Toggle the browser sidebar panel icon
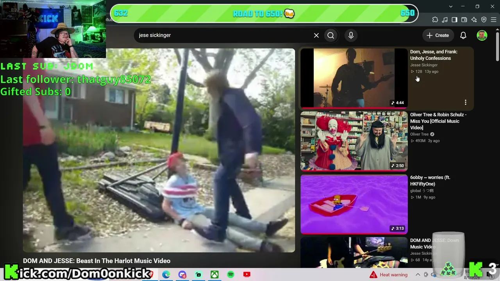This screenshot has width=500, height=281. [455, 20]
